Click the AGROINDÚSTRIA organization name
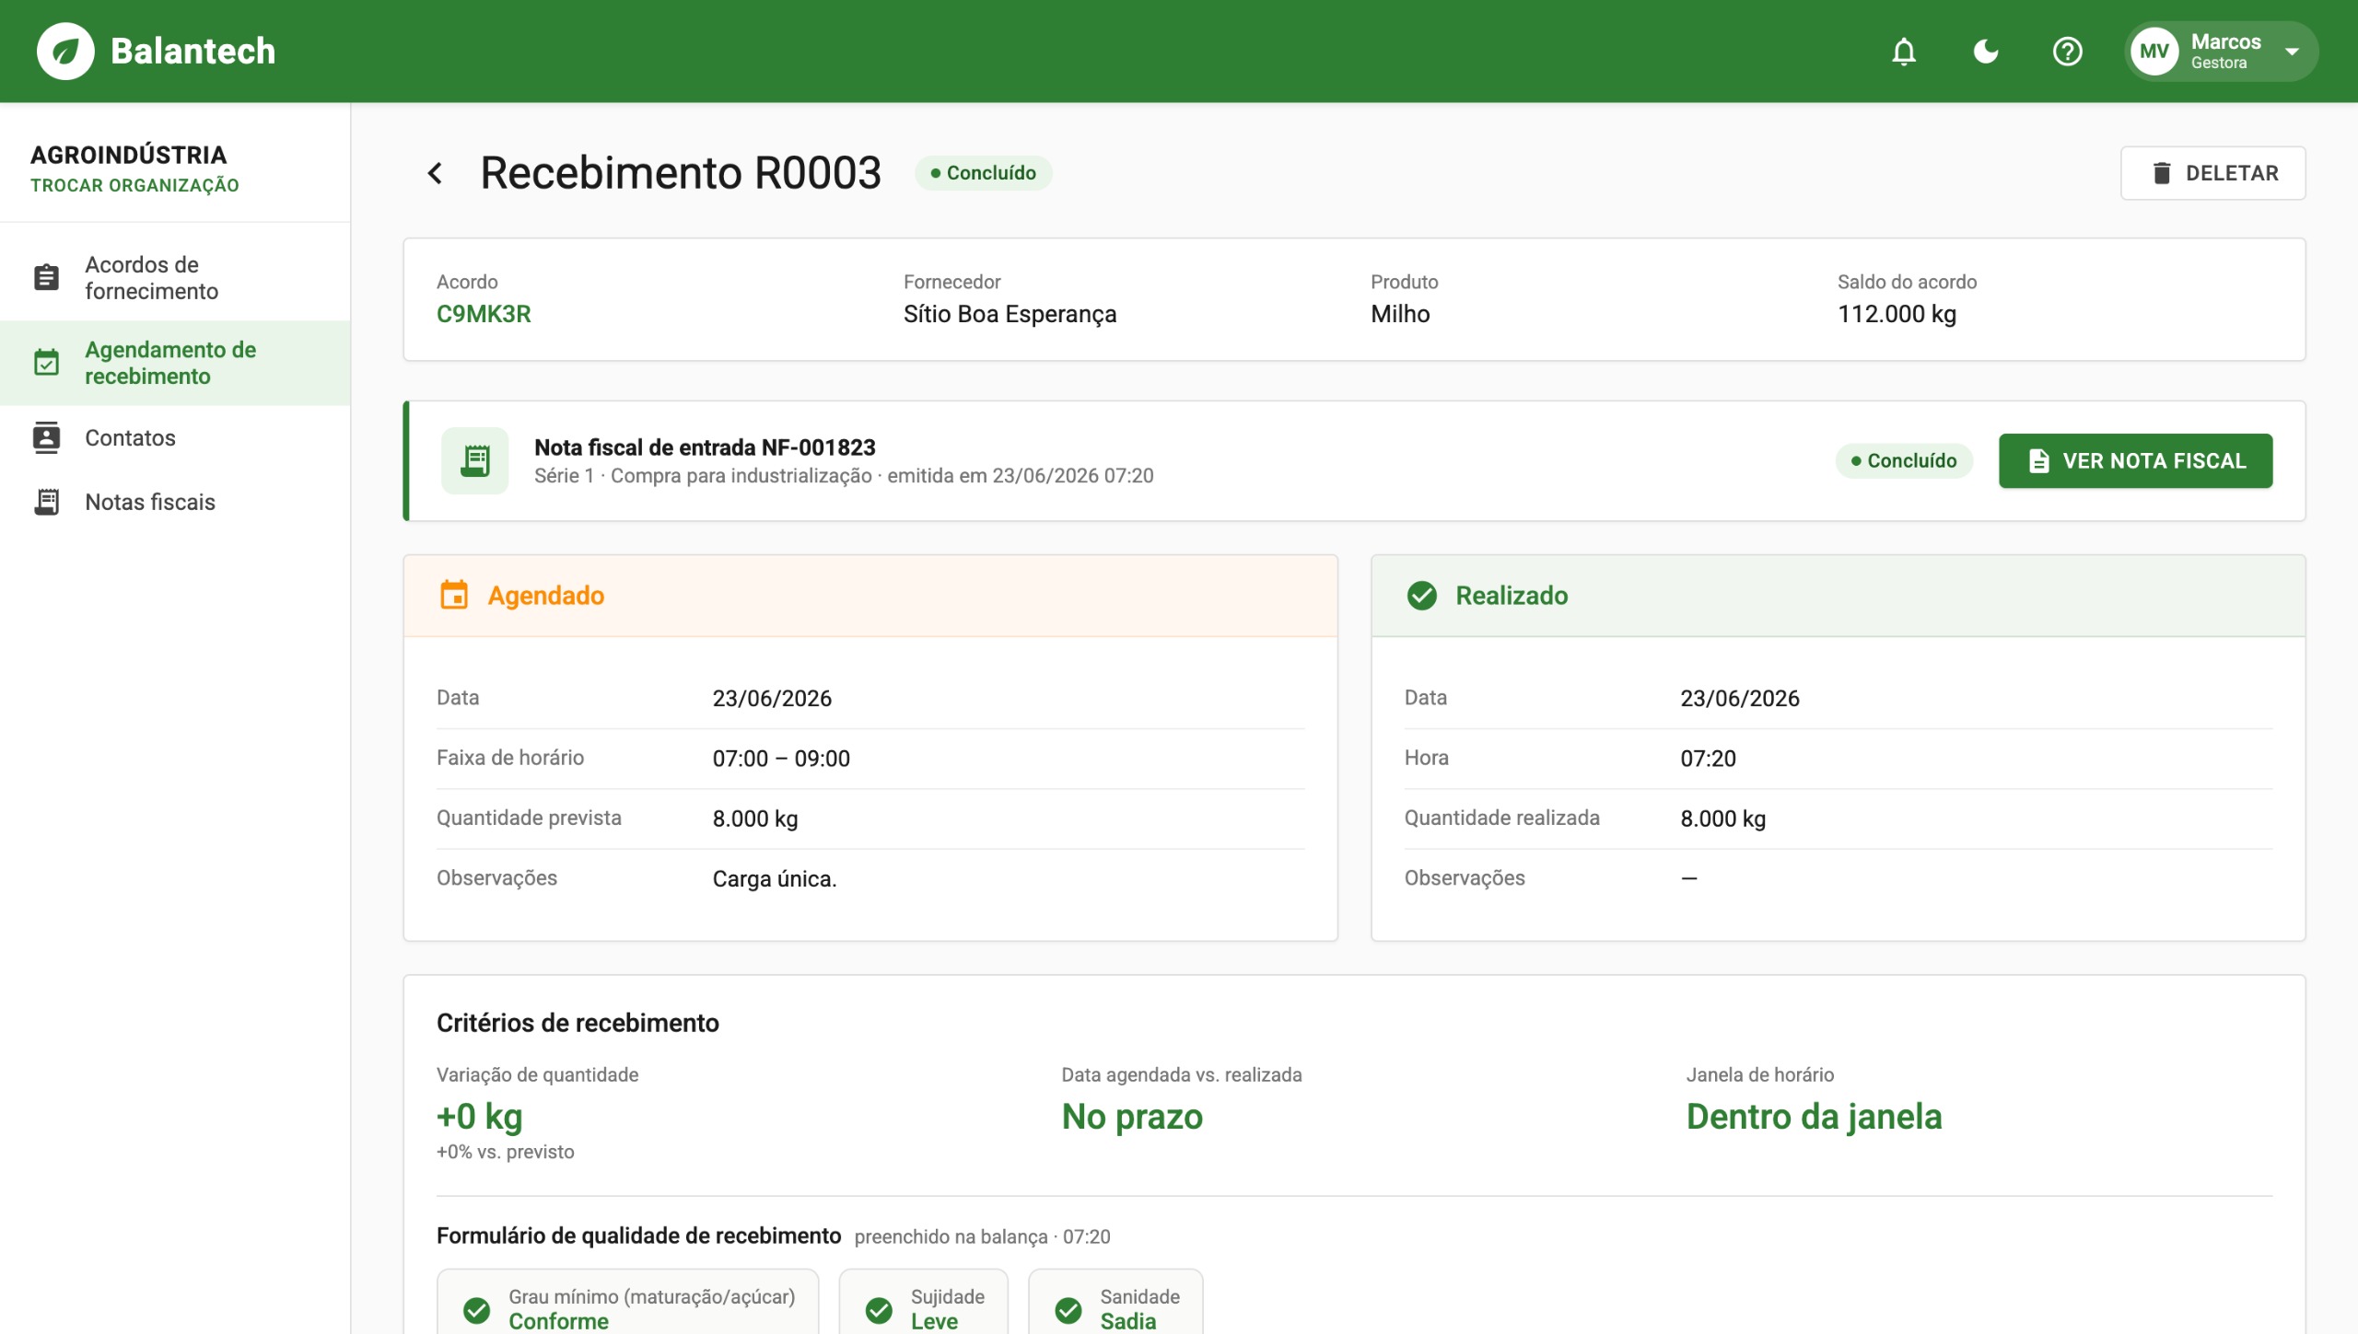The height and width of the screenshot is (1334, 2358). [x=128, y=155]
